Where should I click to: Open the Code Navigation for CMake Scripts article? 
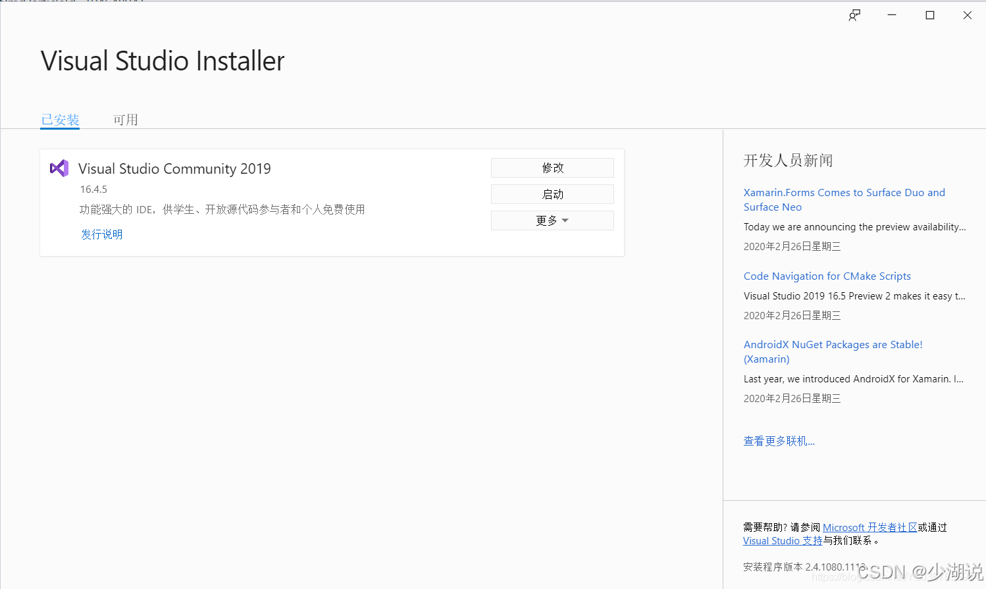click(x=827, y=276)
